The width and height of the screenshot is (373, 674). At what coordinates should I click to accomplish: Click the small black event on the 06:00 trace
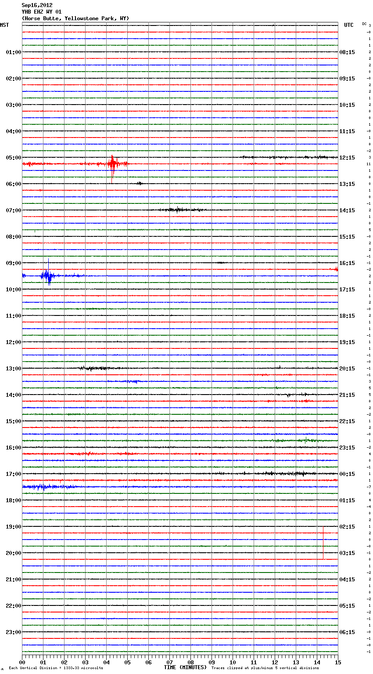140,183
